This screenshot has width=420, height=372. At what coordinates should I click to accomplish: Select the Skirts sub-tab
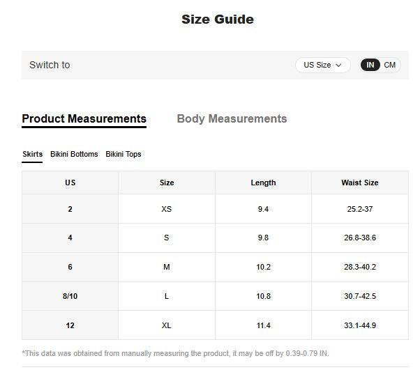point(32,155)
